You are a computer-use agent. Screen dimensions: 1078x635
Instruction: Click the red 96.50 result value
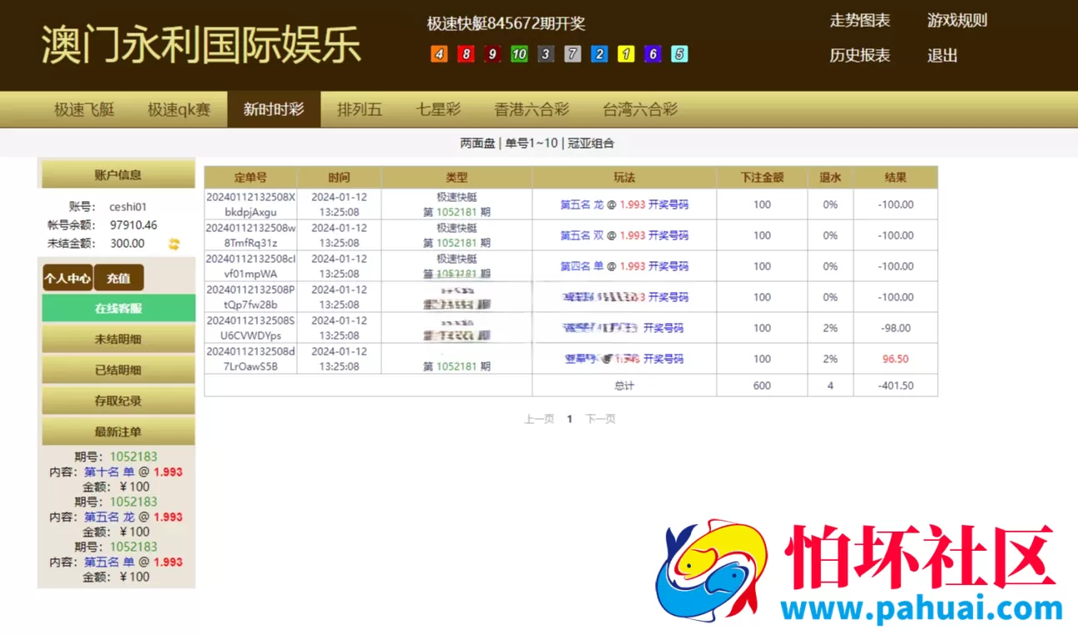(895, 359)
